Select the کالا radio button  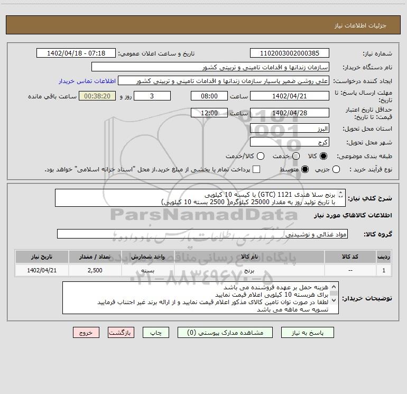(323, 156)
